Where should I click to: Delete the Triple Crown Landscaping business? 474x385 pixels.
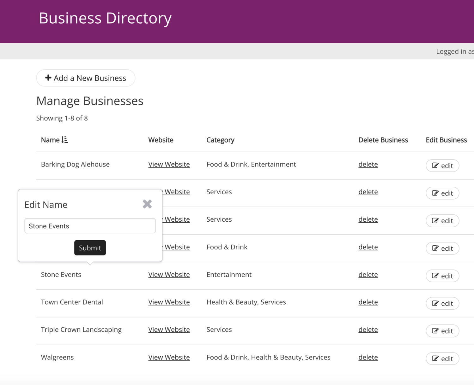tap(368, 330)
